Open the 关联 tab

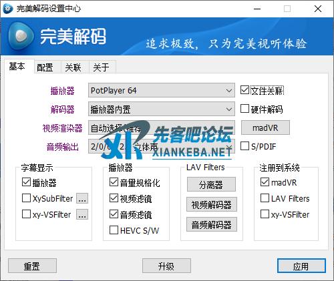pos(73,67)
